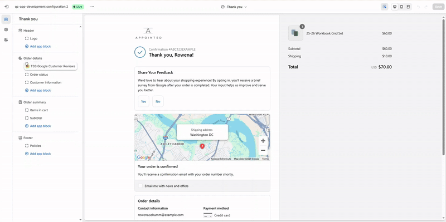Click the sidebar scroll down arrow

[80, 219]
